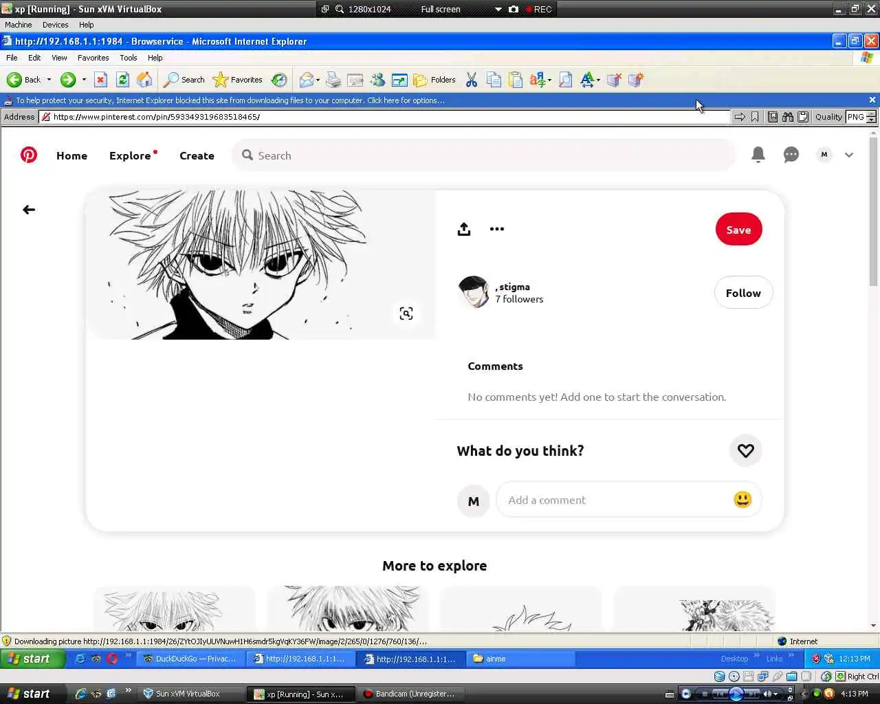This screenshot has height=704, width=880.
Task: Open the Folders toolbar button
Action: (x=434, y=80)
